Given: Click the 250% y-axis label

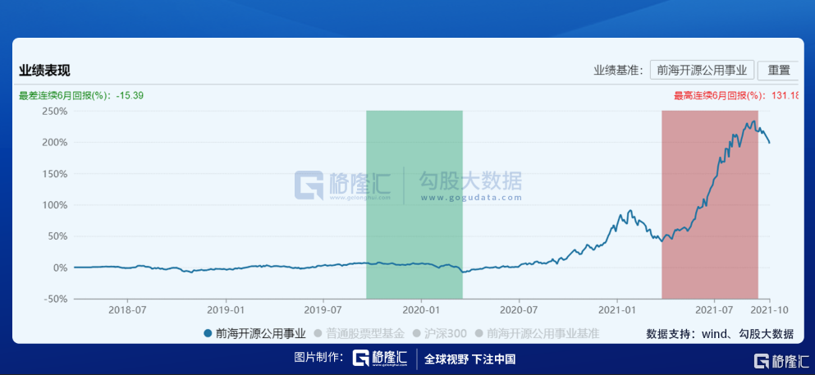Looking at the screenshot, I should (x=54, y=111).
